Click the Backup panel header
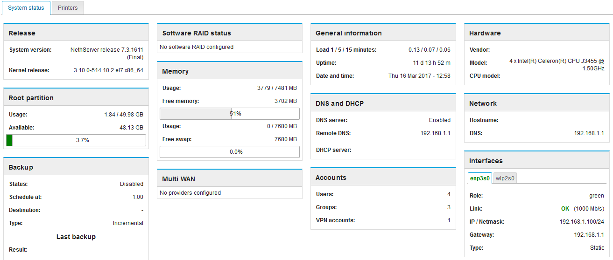Screen dimensions: 613x260 76,167
